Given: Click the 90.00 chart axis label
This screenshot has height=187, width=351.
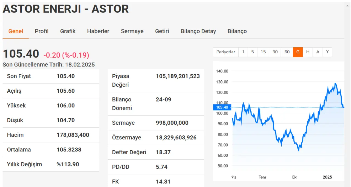Looking at the screenshot, I should coord(223,124).
